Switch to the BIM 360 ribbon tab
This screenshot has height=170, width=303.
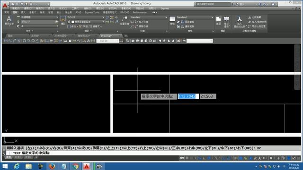pyautogui.click(x=125, y=12)
